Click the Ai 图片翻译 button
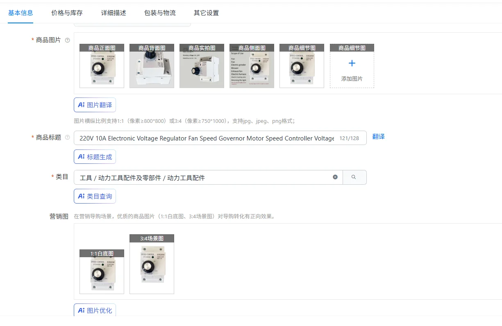This screenshot has width=502, height=326. point(95,105)
